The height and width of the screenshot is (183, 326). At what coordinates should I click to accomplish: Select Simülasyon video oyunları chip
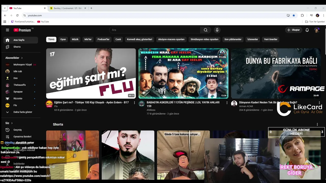[205, 39]
